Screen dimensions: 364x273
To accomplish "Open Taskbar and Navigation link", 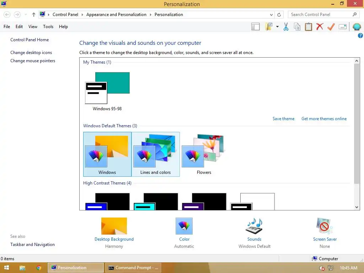I will coord(32,245).
